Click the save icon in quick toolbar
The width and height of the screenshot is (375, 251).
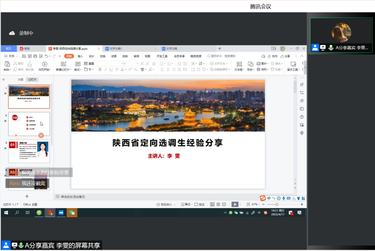tap(24, 56)
